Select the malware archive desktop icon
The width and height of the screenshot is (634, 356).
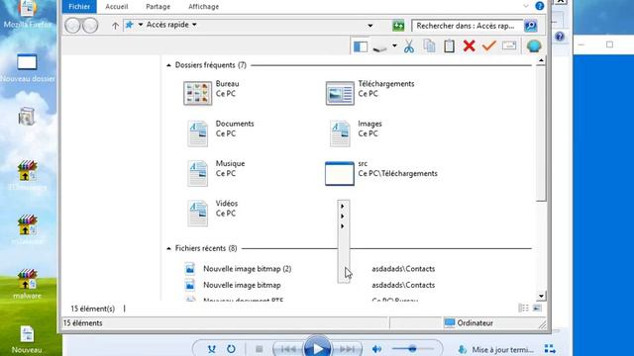coord(27,285)
